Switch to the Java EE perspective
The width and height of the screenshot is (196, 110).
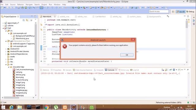click(x=181, y=12)
